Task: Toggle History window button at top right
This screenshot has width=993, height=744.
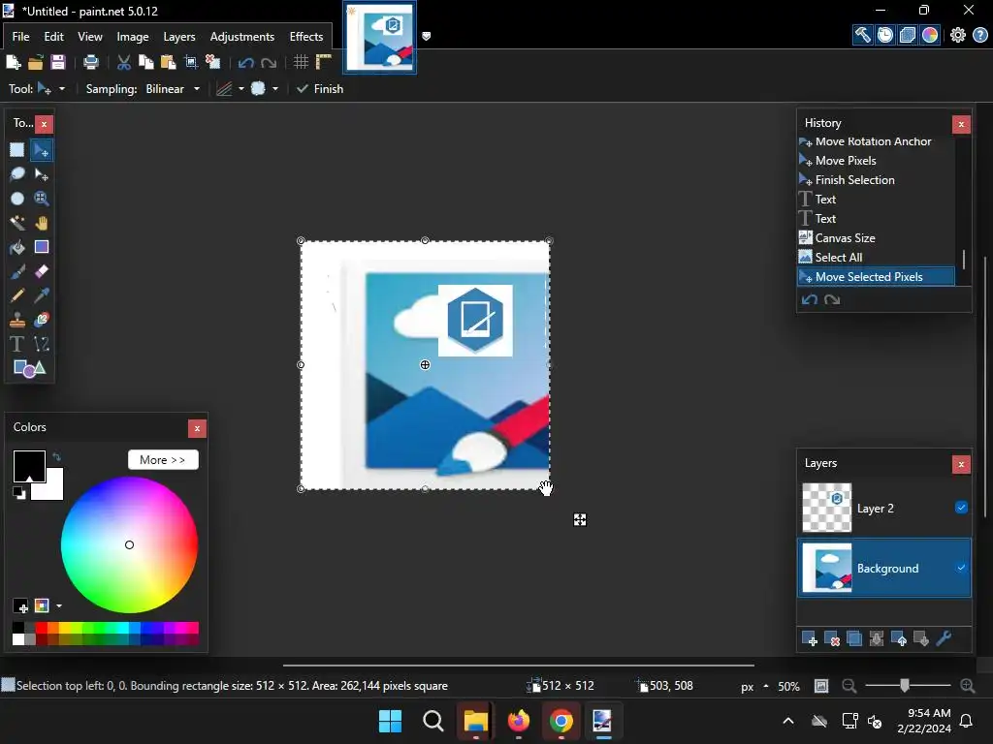Action: [885, 35]
